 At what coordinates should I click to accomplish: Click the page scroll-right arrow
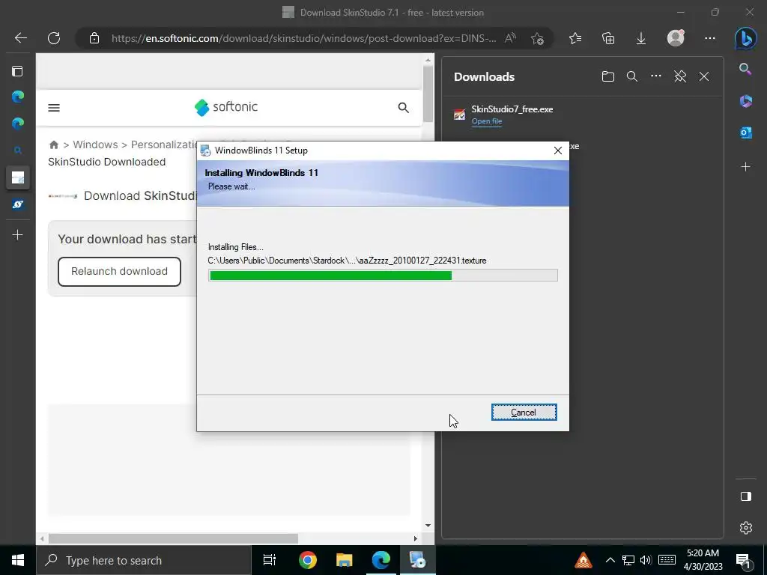(x=415, y=538)
